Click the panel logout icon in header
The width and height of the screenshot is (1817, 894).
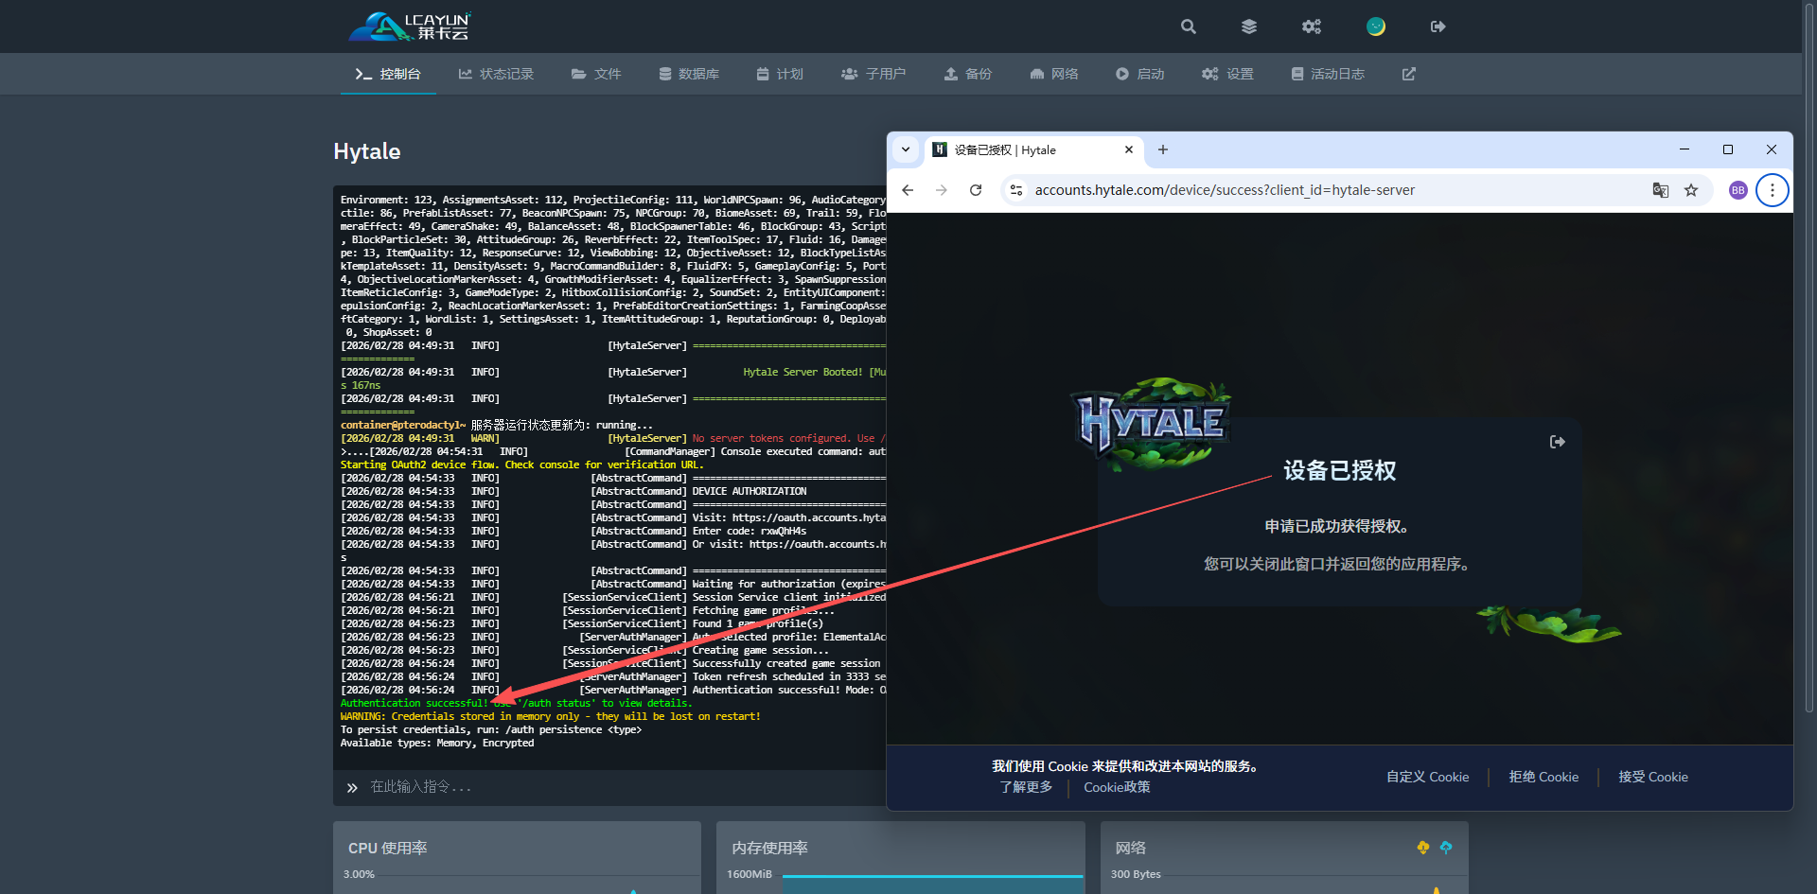pos(1438,26)
